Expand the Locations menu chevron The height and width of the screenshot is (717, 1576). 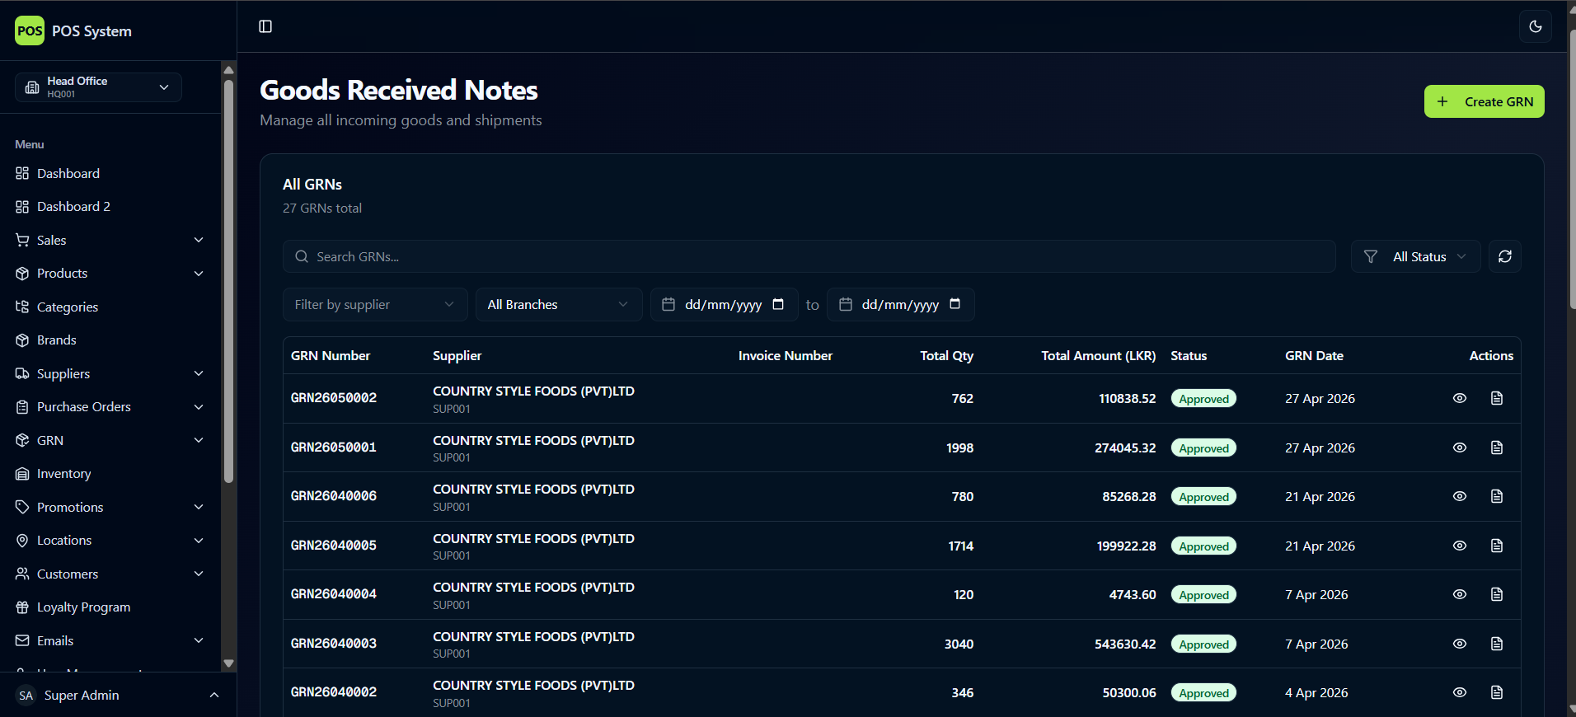pos(199,540)
